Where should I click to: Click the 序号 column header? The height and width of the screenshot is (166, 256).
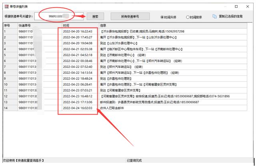pyautogui.click(x=10, y=26)
